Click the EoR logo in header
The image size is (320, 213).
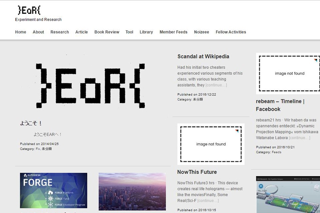click(x=29, y=10)
